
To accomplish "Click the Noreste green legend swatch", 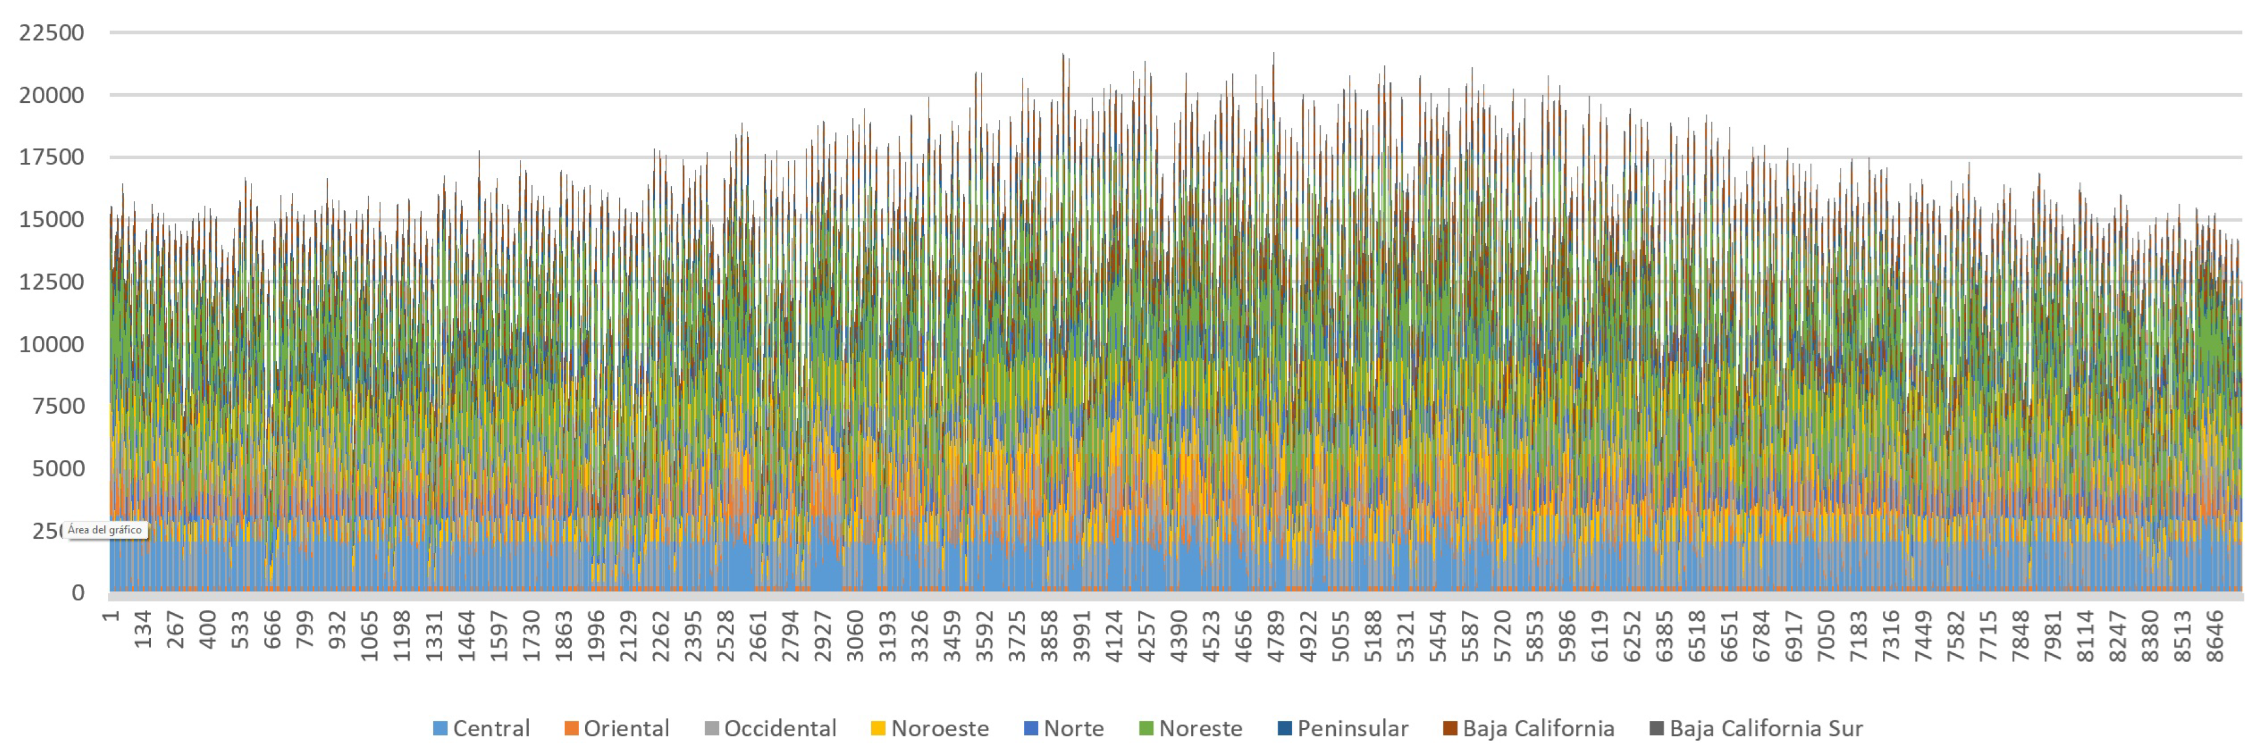I will 1146,729.
